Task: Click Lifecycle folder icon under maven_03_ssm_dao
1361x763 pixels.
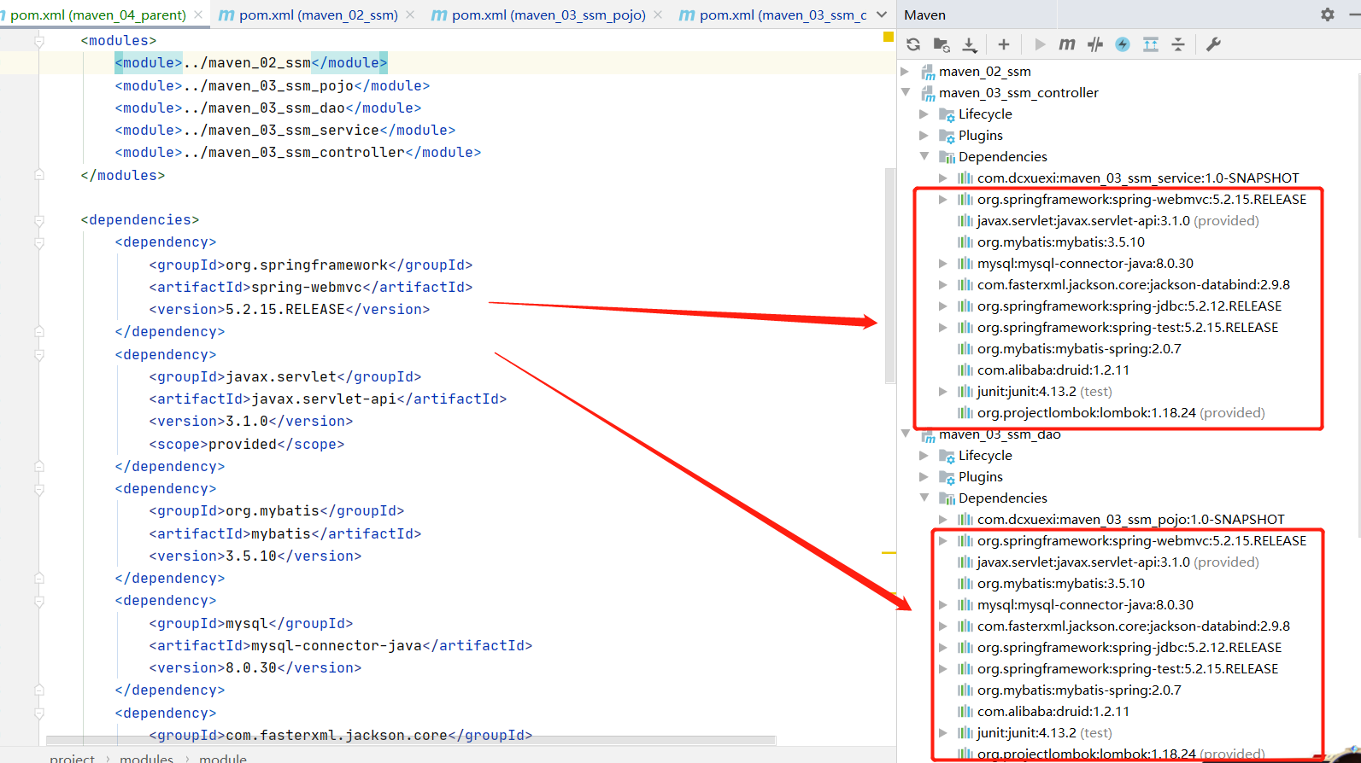Action: 947,456
